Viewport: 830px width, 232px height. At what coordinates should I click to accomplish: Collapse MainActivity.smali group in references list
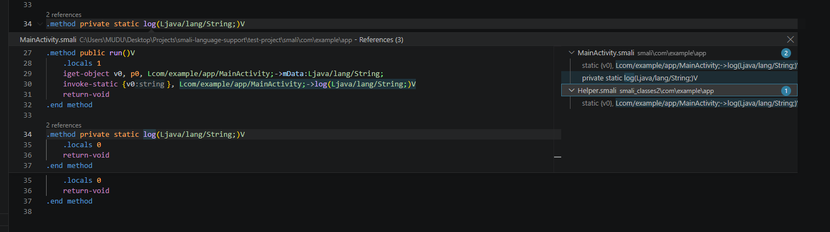click(x=571, y=53)
